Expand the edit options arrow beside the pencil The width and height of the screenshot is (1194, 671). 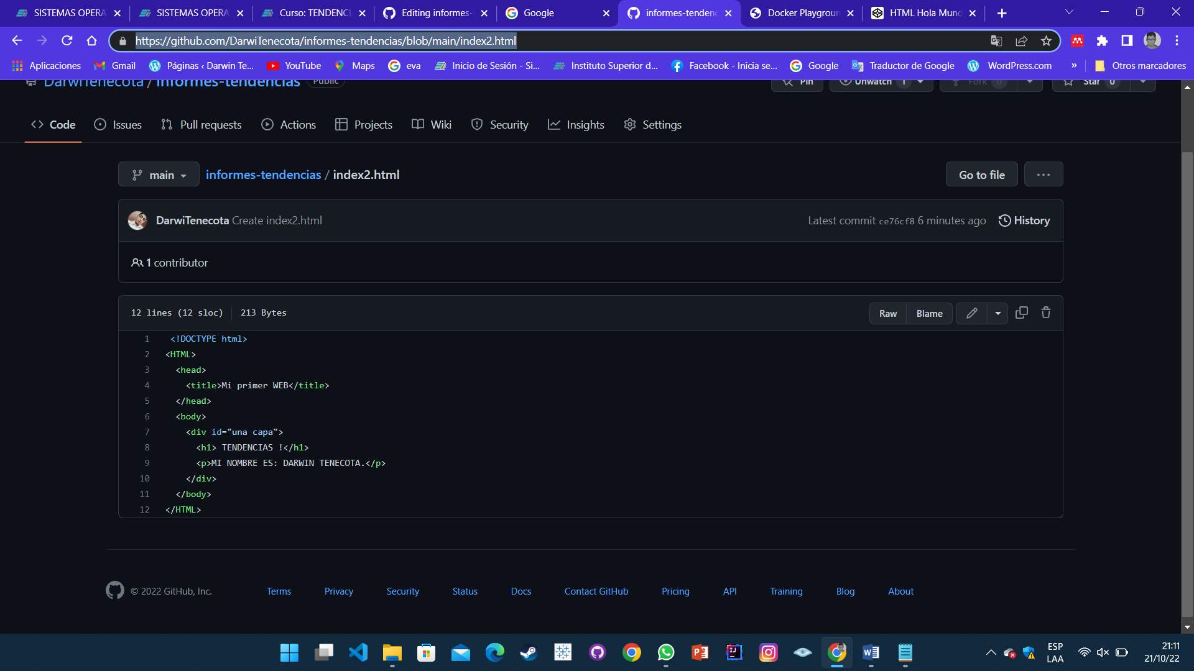coord(998,313)
